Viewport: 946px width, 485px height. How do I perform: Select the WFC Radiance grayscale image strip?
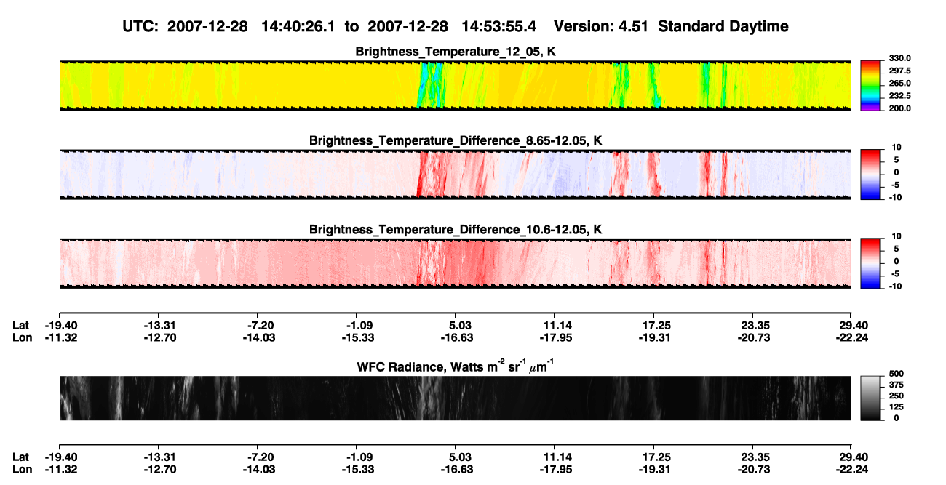[456, 398]
